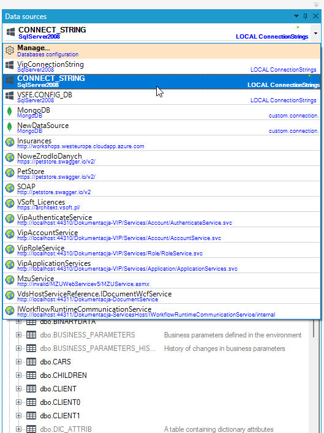This screenshot has width=324, height=433.
Task: Click the globe icon next to PetStore
Action: (10, 173)
